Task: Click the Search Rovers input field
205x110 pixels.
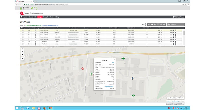Action: pos(175,24)
